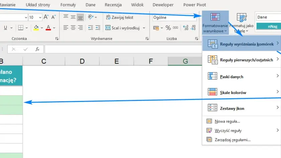
Task: Click Formatuj jako tabelę icon
Action: click(x=242, y=22)
